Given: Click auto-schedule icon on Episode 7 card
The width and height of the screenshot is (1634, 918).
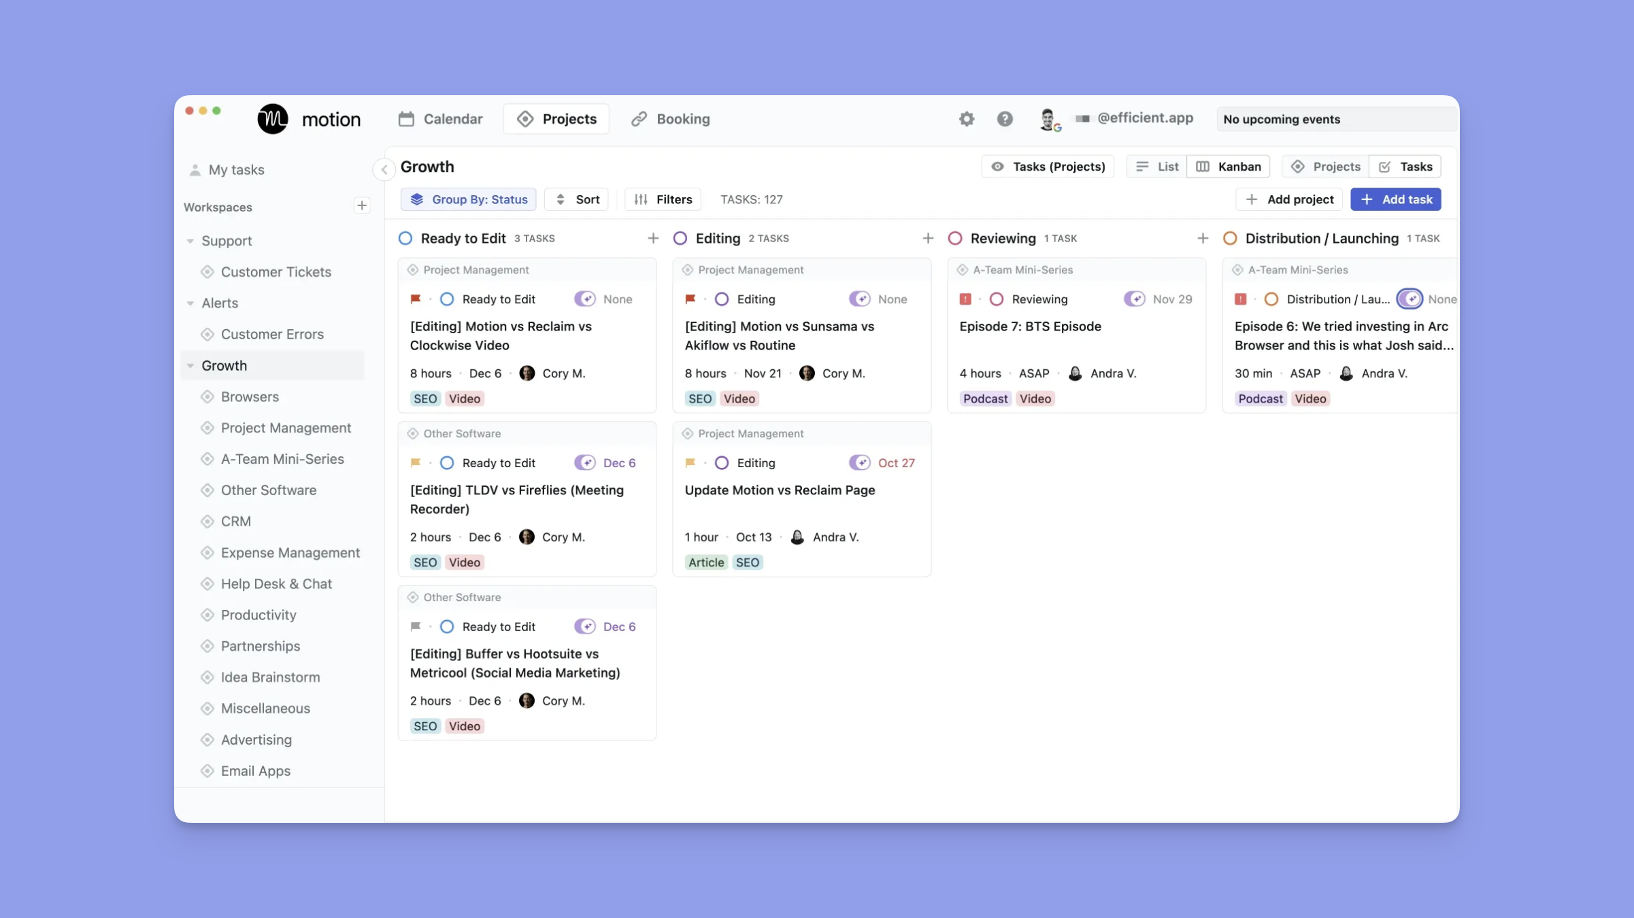Looking at the screenshot, I should tap(1134, 299).
